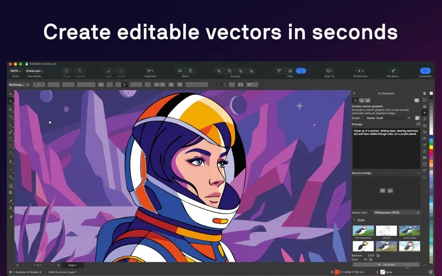Click the Ungroup objects button
The height and width of the screenshot is (276, 442).
(x=80, y=71)
